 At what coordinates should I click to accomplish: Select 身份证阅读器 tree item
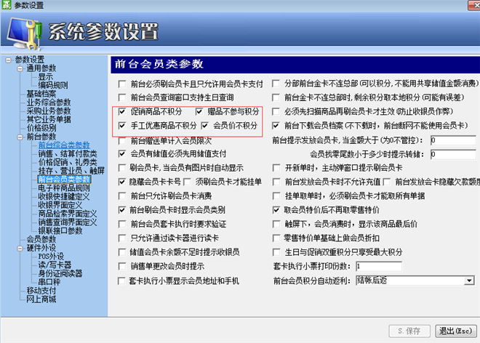[x=60, y=273]
